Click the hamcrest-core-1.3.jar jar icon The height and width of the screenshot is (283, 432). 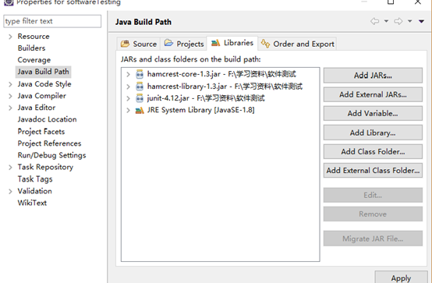(140, 74)
